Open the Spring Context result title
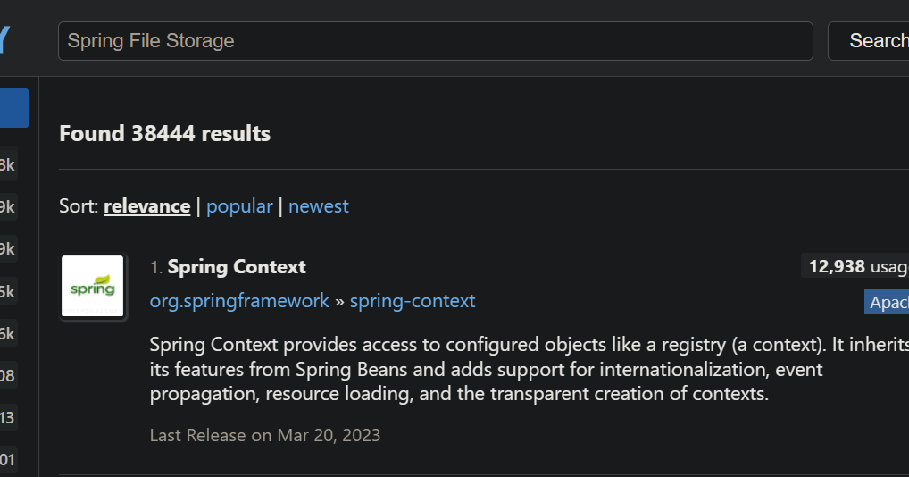The width and height of the screenshot is (909, 477). click(237, 266)
